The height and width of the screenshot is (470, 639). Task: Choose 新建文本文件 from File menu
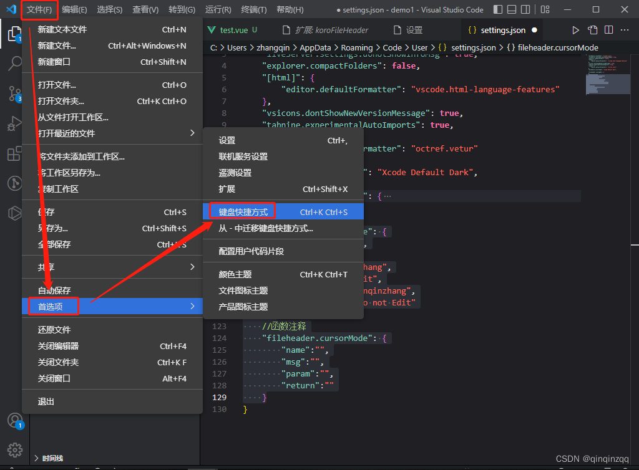point(112,29)
